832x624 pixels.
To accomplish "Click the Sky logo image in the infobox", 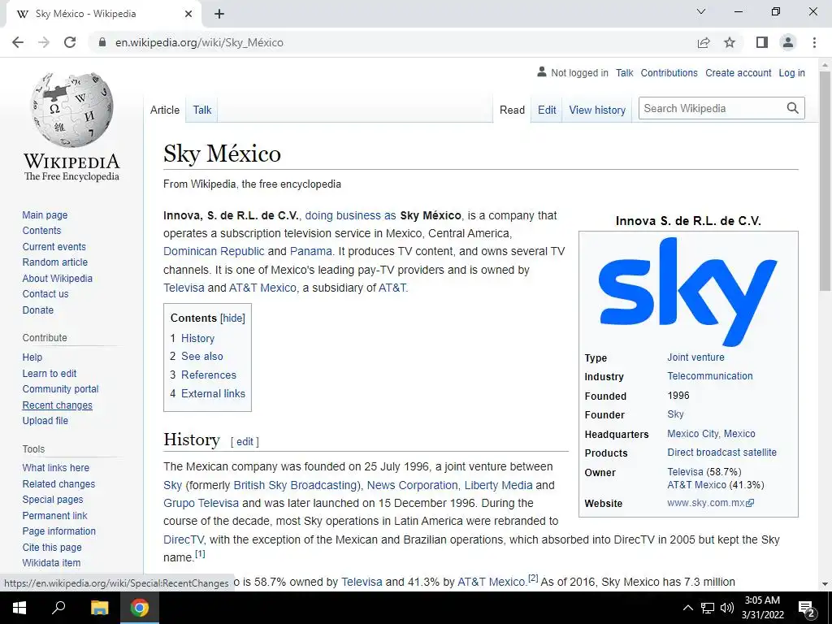I will 688,292.
